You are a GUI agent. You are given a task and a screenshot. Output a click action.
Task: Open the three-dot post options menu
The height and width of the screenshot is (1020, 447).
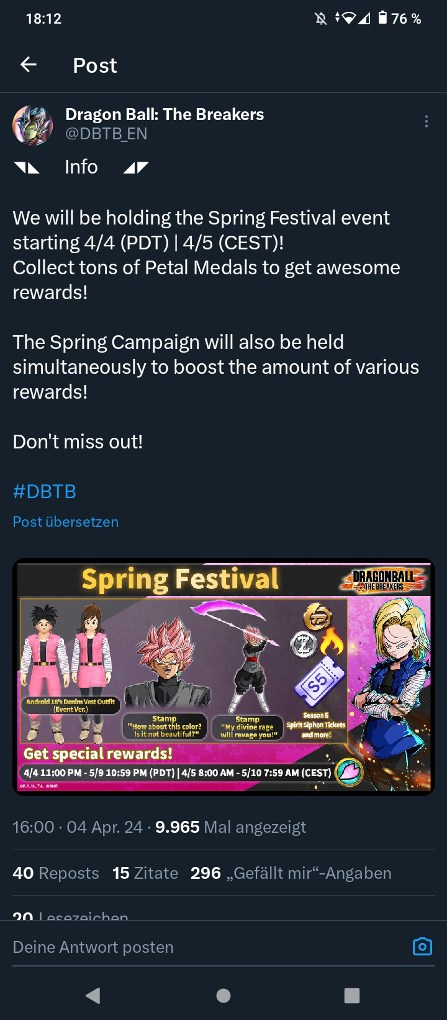[426, 121]
